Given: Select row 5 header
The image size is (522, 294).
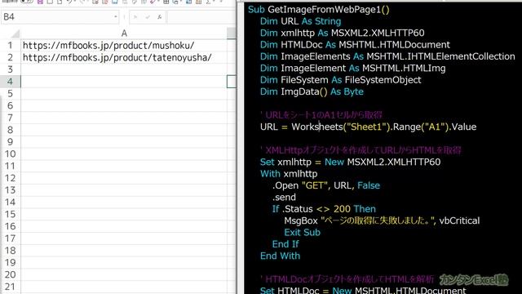Looking at the screenshot, I should [11, 93].
